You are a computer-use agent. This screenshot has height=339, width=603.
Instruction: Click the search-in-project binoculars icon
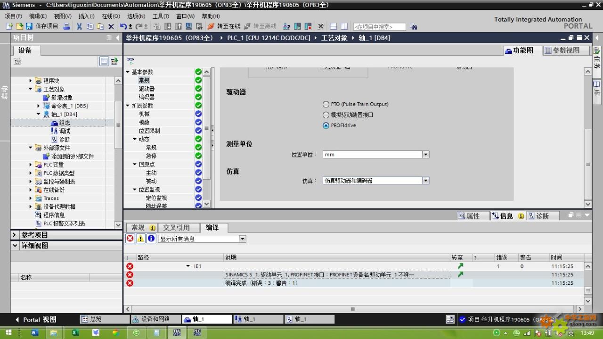(414, 27)
